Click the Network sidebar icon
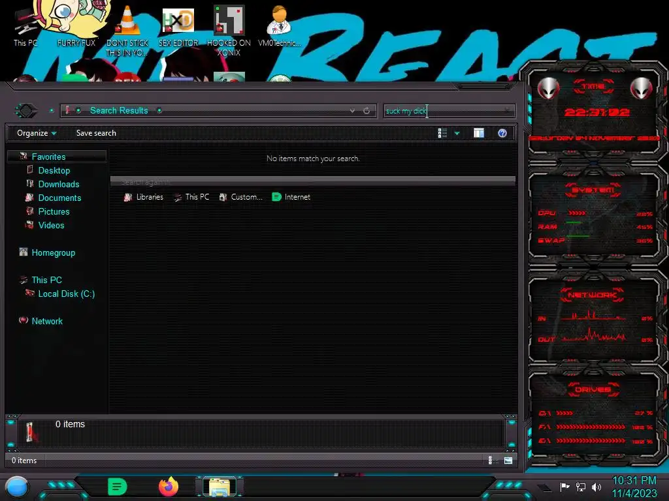This screenshot has width=669, height=501. pos(24,320)
